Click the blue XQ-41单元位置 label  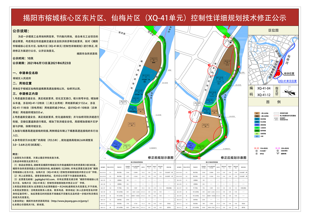click(288, 81)
